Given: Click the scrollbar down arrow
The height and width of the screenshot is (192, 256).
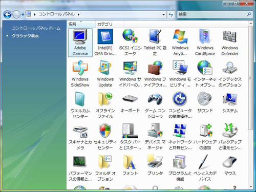Looking at the screenshot, I should (x=251, y=187).
